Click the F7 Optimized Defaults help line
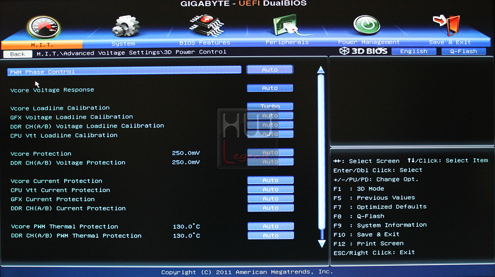This screenshot has height=277, width=495. click(380, 207)
